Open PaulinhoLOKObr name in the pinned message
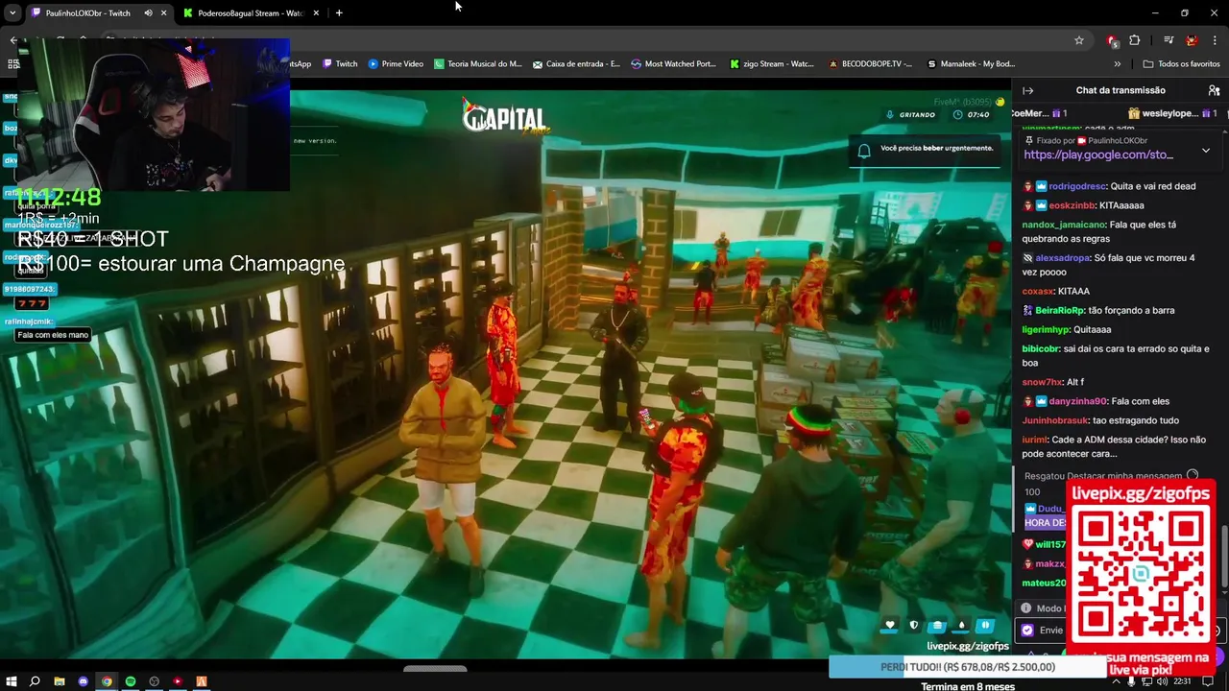The width and height of the screenshot is (1229, 691). point(1118,140)
